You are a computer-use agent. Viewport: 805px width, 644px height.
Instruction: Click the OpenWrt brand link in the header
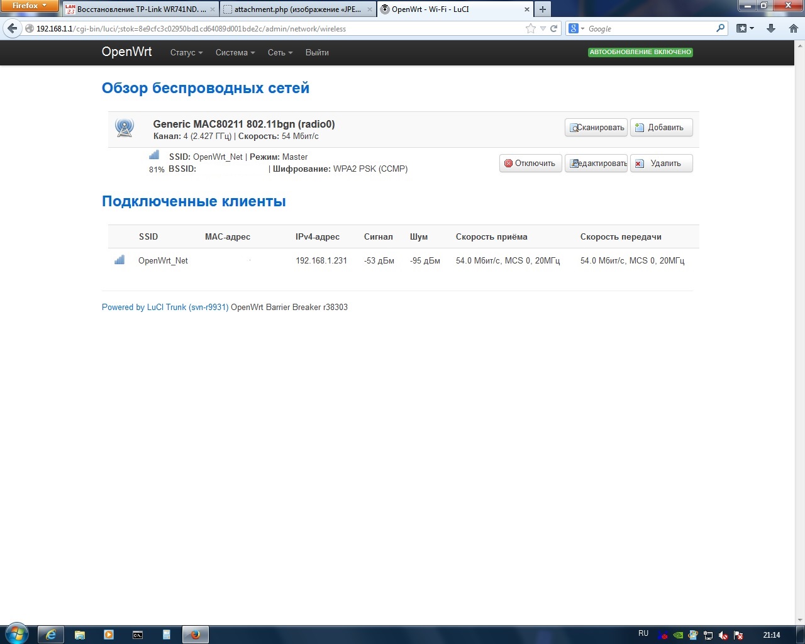click(126, 52)
